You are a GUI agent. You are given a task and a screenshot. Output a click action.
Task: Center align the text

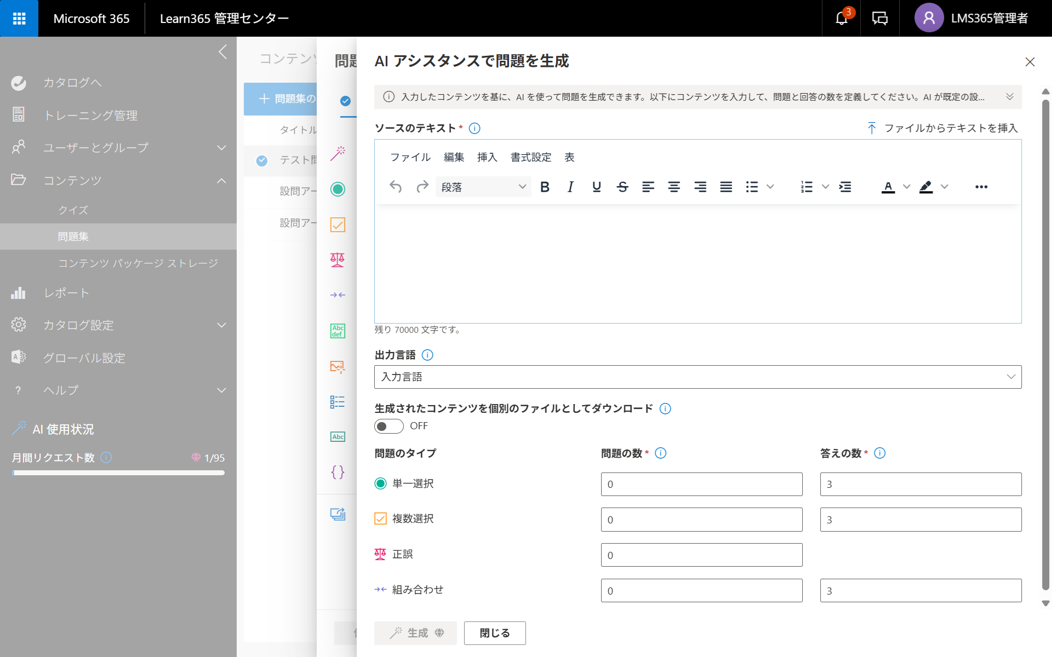click(x=674, y=187)
